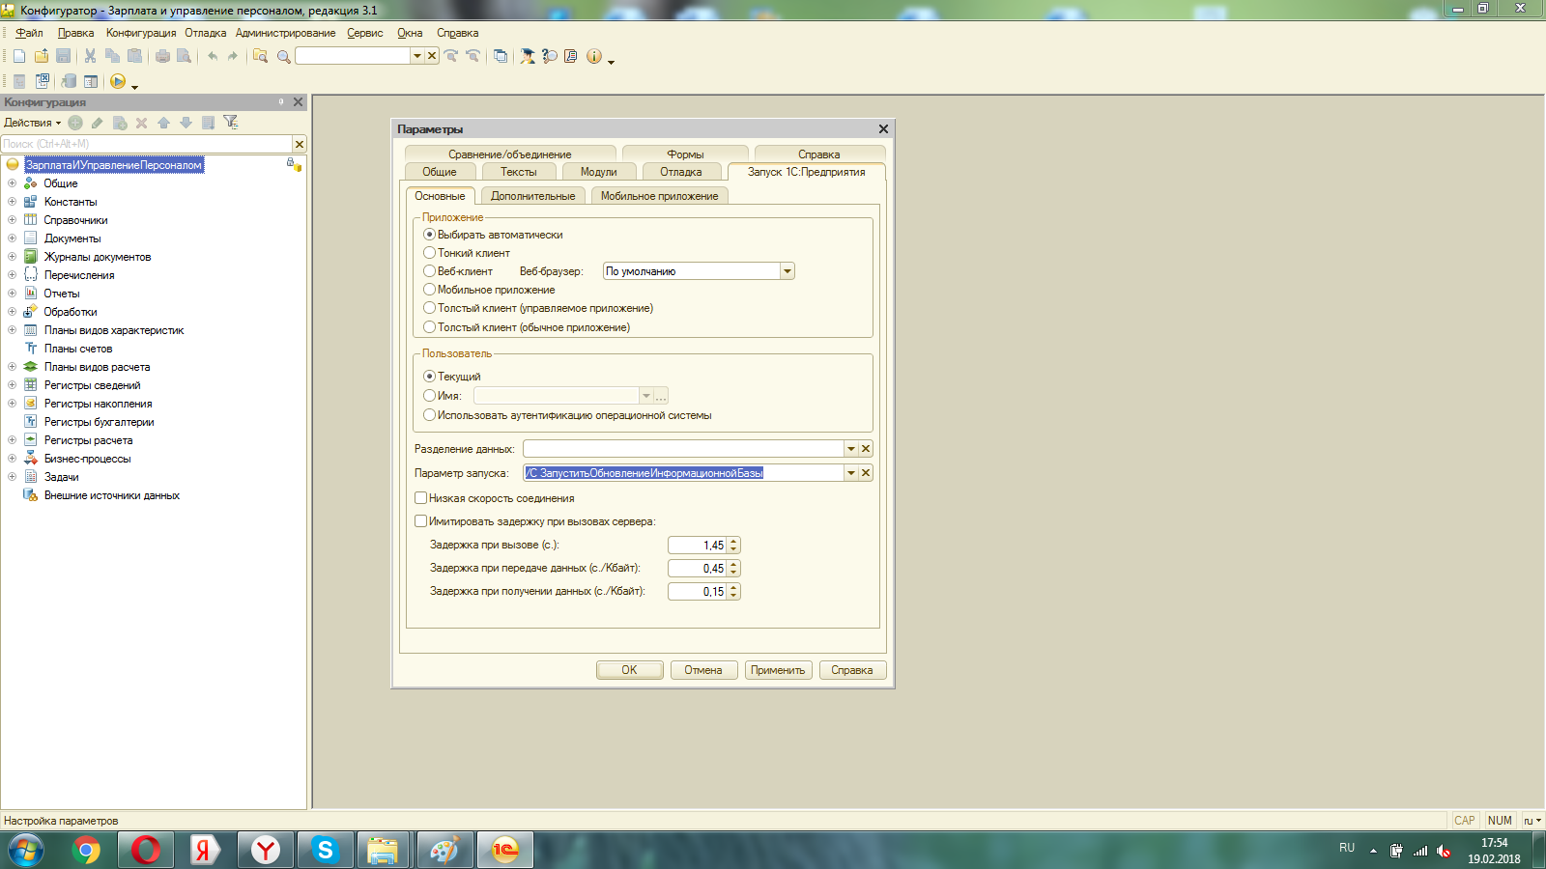Select Толстый клиент (управляемое приложение) option
Image resolution: width=1546 pixels, height=869 pixels.
430,308
